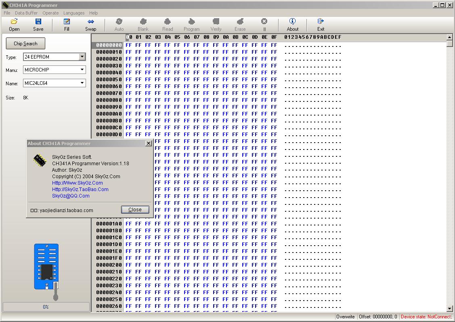This screenshot has height=322, width=455.
Task: Expand the Name dropdown showing MIC24LC64
Action: (x=82, y=83)
